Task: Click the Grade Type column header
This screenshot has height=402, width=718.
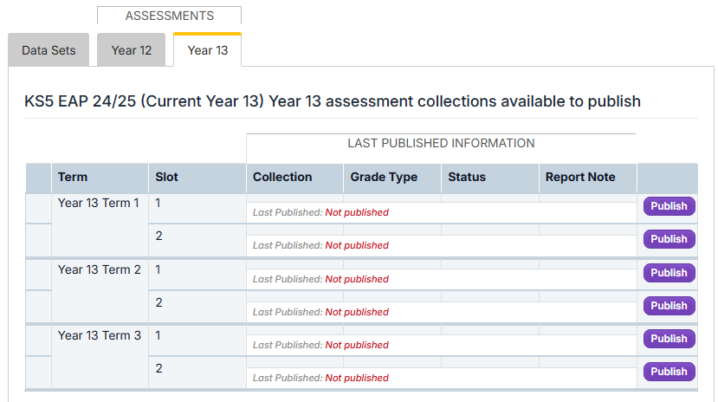Action: 384,177
